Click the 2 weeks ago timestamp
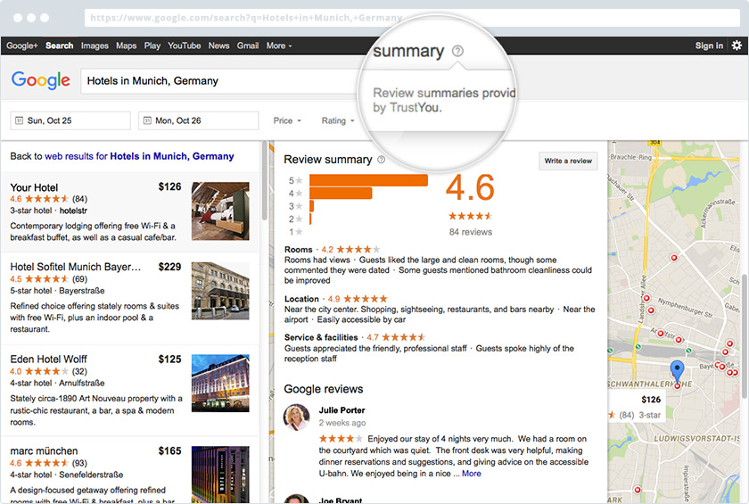This screenshot has width=749, height=504. [342, 423]
